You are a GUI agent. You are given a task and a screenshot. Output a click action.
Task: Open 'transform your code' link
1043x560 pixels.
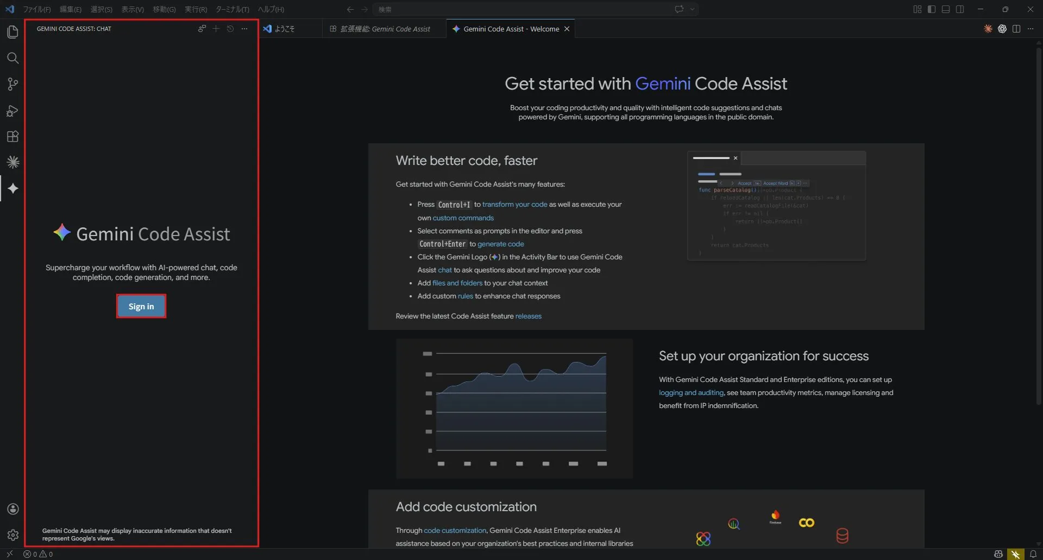514,205
